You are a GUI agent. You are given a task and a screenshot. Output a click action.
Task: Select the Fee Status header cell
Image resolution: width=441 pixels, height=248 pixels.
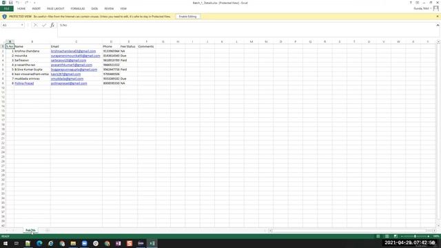129,46
